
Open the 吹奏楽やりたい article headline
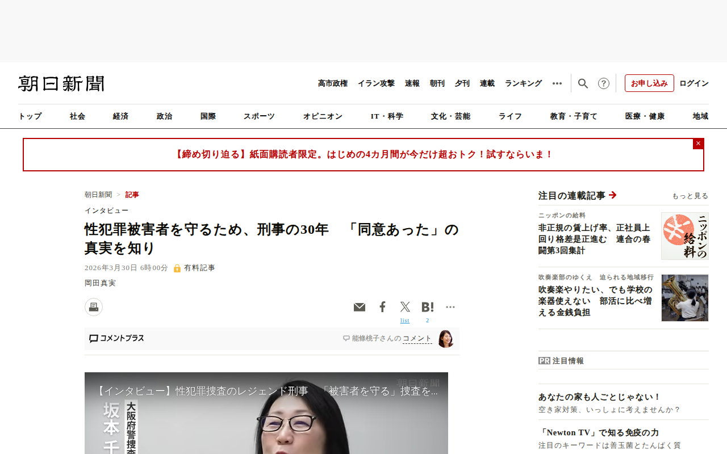click(595, 301)
